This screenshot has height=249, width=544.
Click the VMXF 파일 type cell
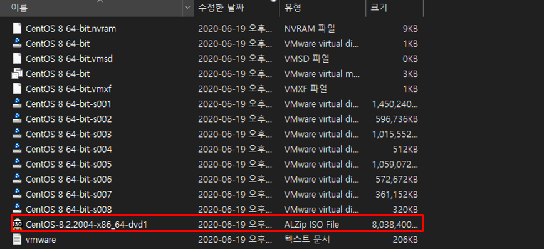tap(306, 89)
